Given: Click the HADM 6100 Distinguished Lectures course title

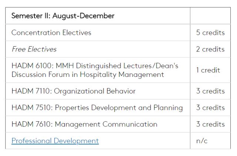Looking at the screenshot, I should (95, 70).
